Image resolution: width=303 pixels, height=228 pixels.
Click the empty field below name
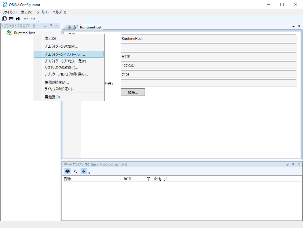208,47
